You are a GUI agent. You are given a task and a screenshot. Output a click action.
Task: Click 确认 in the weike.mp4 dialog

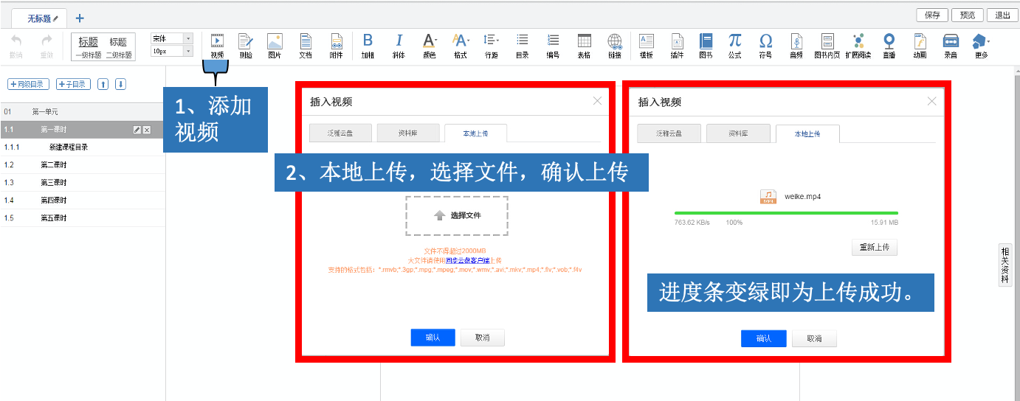(x=764, y=338)
